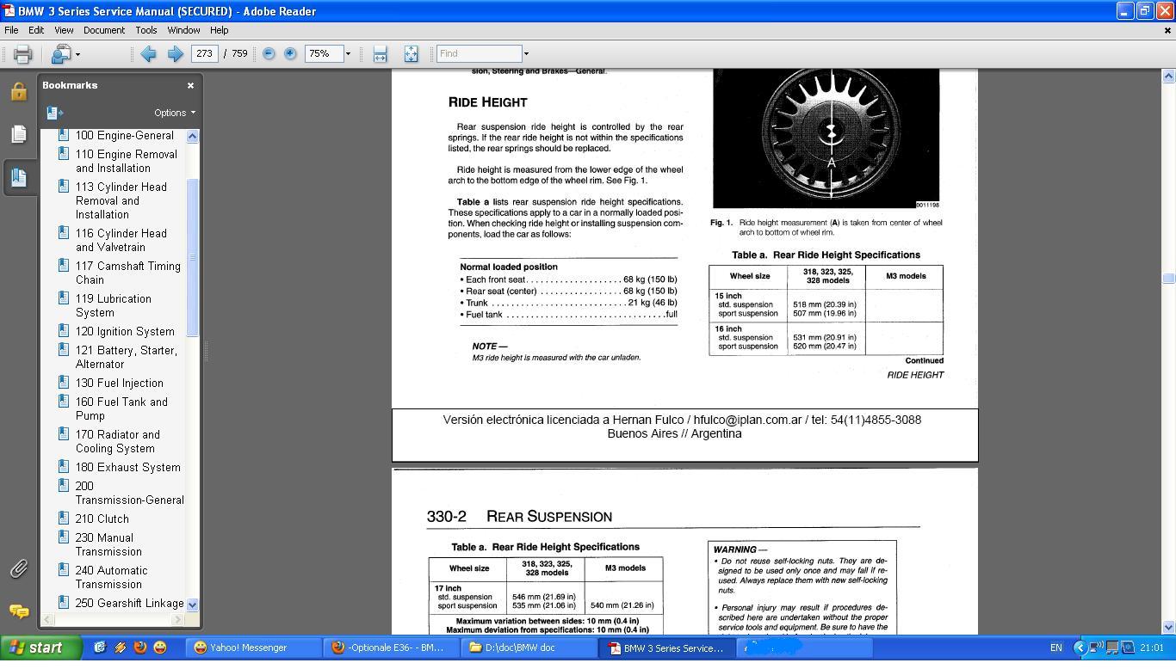The width and height of the screenshot is (1176, 669).
Task: Click bookmarks scrollbar down arrow
Action: click(x=192, y=605)
